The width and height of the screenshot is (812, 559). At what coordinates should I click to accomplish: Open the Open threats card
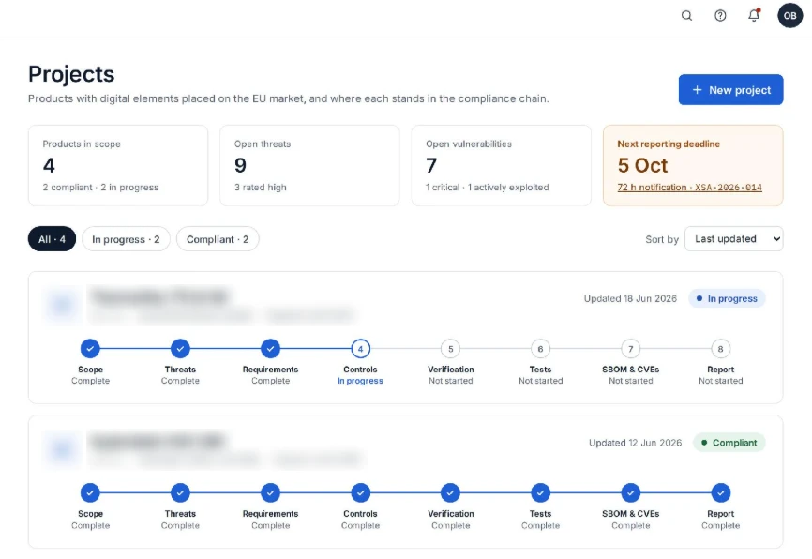coord(309,165)
